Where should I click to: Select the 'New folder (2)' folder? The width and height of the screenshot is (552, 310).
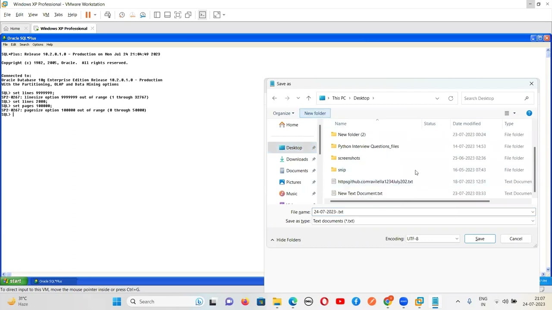tap(351, 135)
